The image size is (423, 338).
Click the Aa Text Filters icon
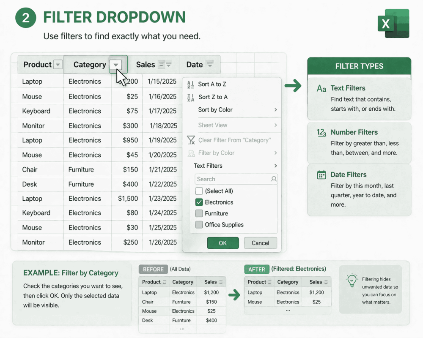pyautogui.click(x=321, y=88)
